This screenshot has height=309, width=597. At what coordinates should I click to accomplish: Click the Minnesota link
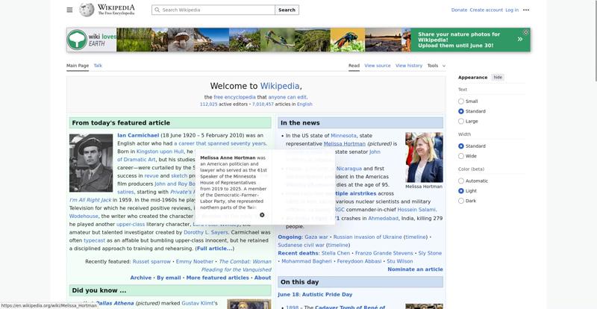[x=343, y=135]
